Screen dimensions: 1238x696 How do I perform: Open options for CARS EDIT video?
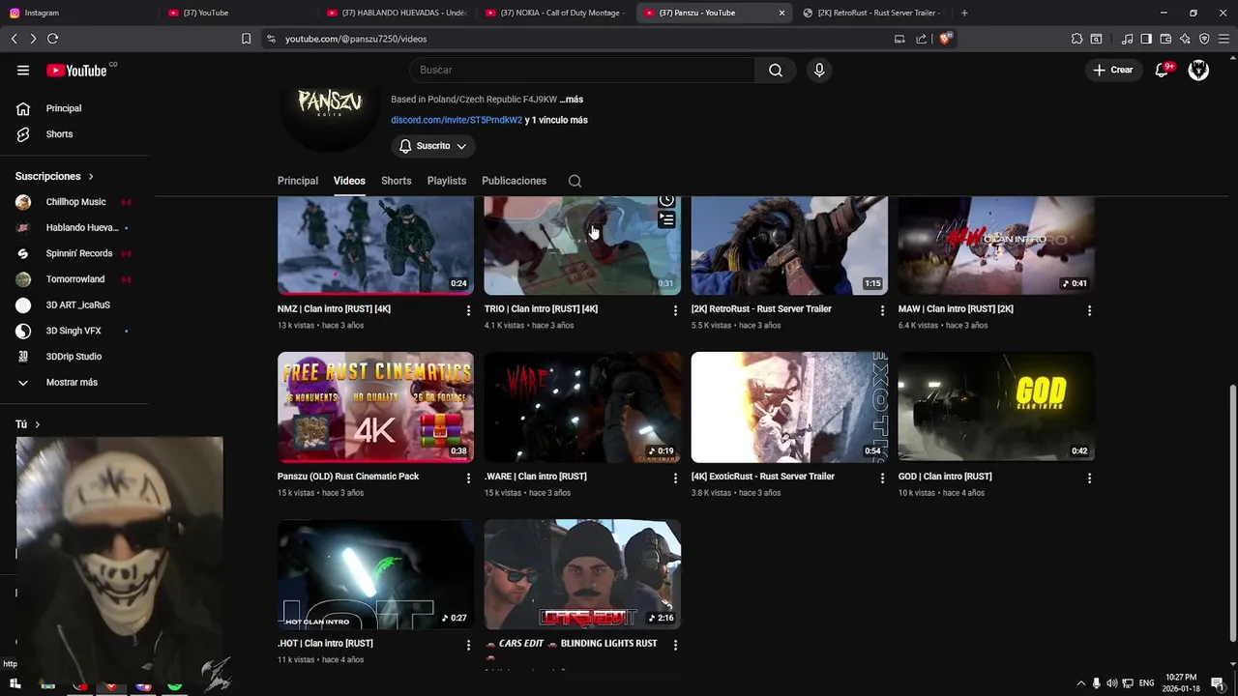675,645
